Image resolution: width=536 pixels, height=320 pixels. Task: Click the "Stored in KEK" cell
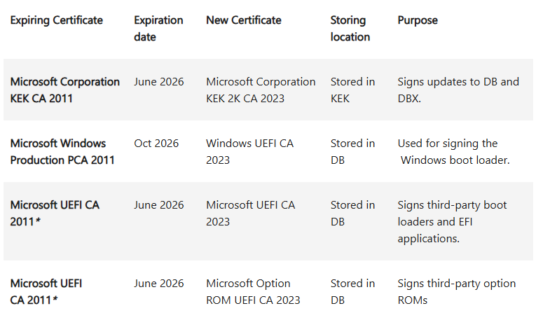352,90
